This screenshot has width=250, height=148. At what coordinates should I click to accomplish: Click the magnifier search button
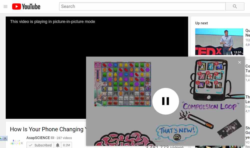[x=235, y=6]
